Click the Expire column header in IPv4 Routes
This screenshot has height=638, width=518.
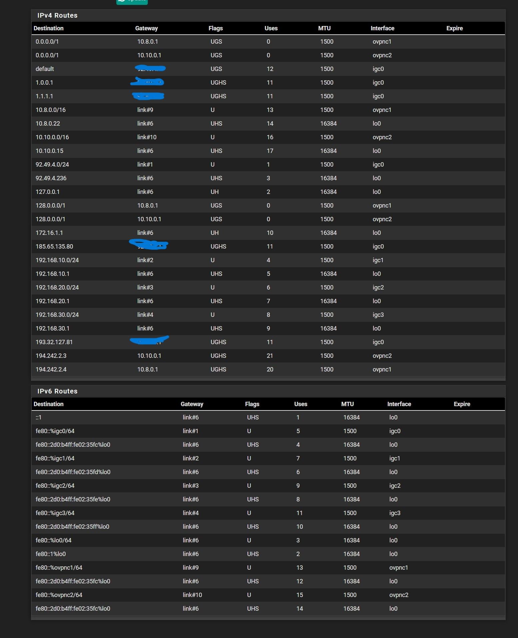(x=454, y=28)
